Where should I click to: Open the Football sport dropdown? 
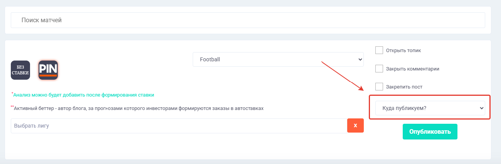[278, 59]
